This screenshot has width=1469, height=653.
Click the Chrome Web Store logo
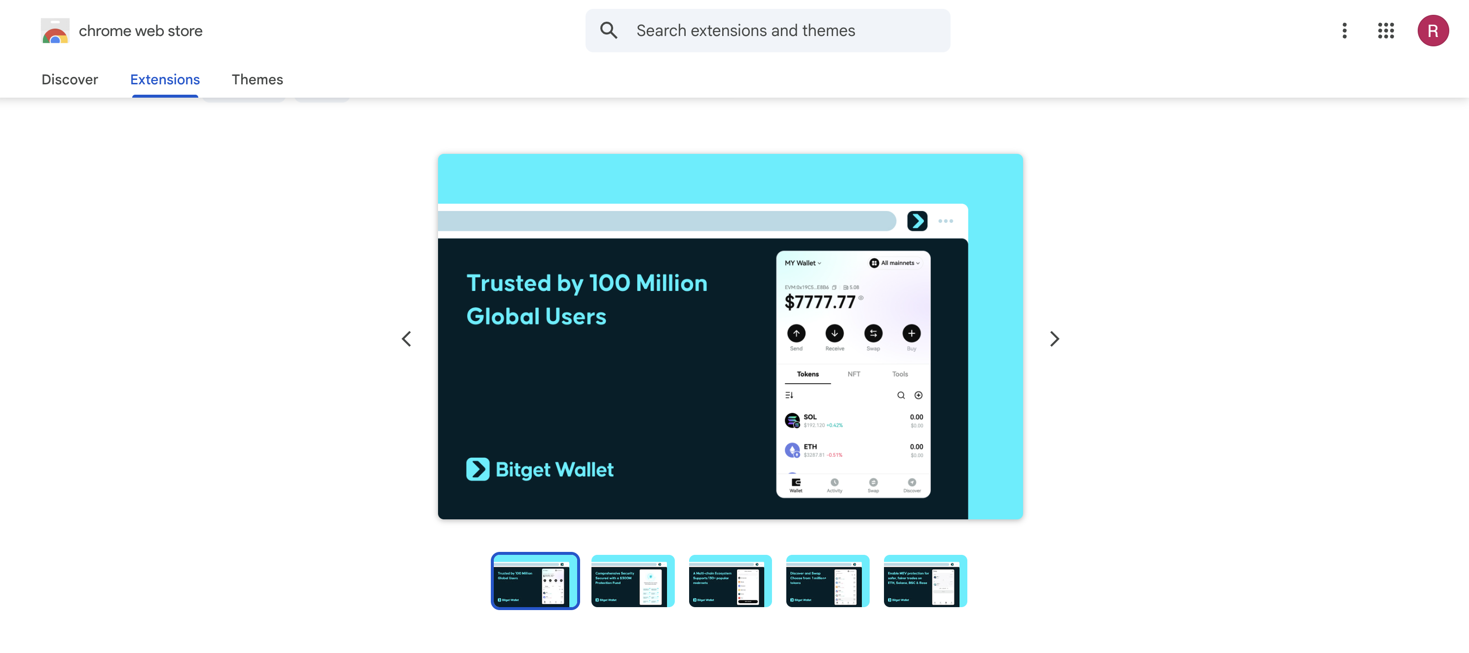[x=55, y=31]
